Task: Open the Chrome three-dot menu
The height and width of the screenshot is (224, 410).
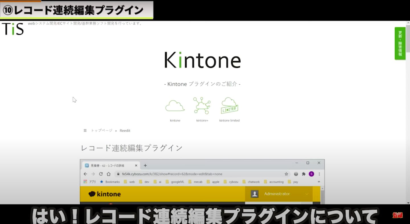Action: coord(319,174)
